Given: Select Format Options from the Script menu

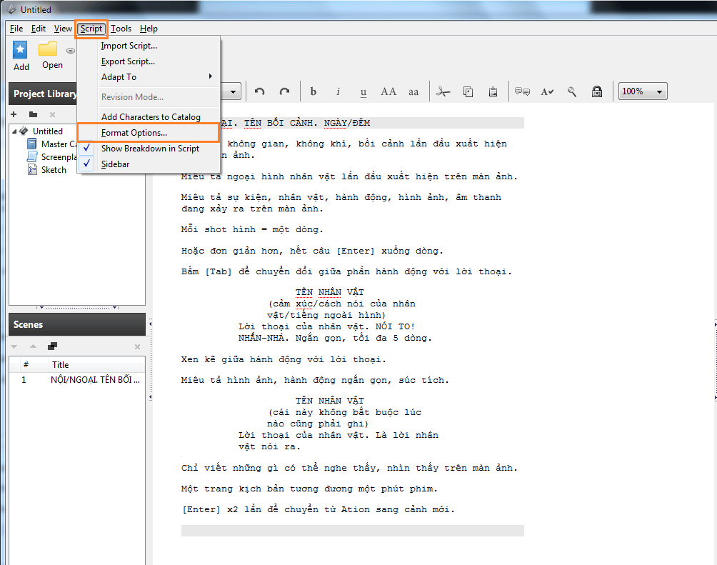Looking at the screenshot, I should point(134,133).
